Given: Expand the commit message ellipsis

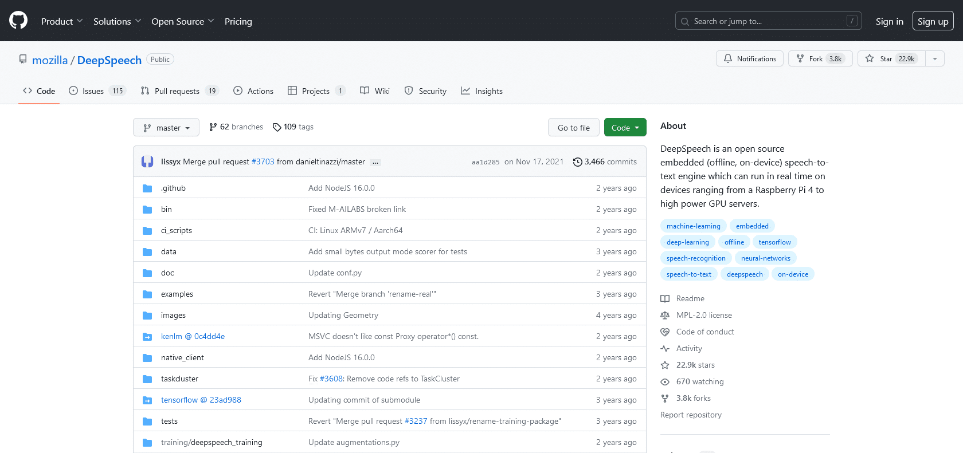Looking at the screenshot, I should tap(375, 163).
